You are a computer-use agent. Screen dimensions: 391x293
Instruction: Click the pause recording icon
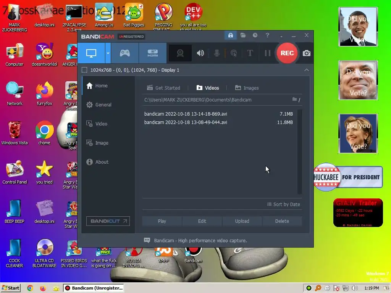coord(267,53)
